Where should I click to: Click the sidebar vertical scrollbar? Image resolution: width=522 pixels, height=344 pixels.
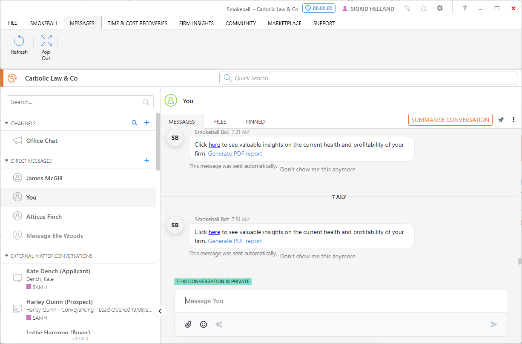[x=158, y=142]
